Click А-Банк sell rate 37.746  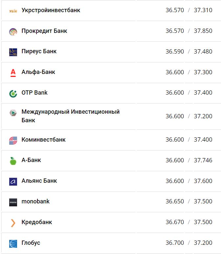click(x=203, y=160)
